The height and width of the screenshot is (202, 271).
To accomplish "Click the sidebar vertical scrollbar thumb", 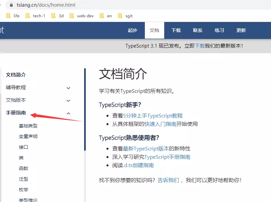I will 85,109.
